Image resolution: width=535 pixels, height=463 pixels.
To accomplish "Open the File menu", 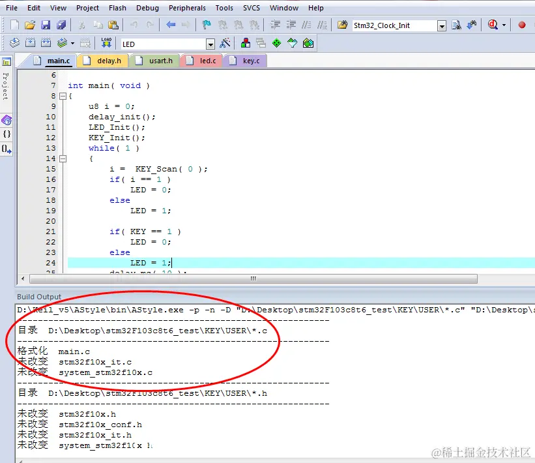I will (12, 8).
